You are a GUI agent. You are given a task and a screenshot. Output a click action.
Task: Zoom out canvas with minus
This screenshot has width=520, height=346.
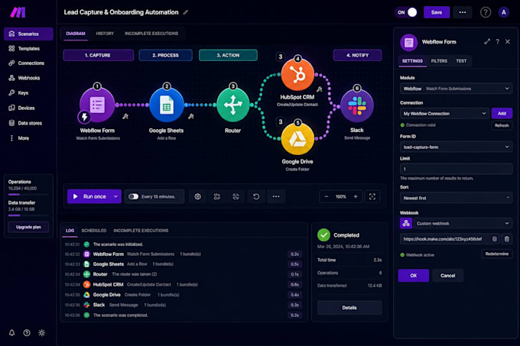326,196
